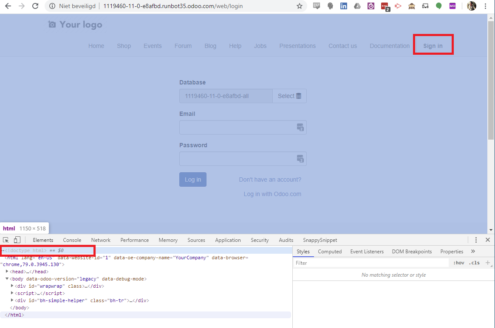
Task: Open the DevTools customize three-dot menu
Action: 476,240
